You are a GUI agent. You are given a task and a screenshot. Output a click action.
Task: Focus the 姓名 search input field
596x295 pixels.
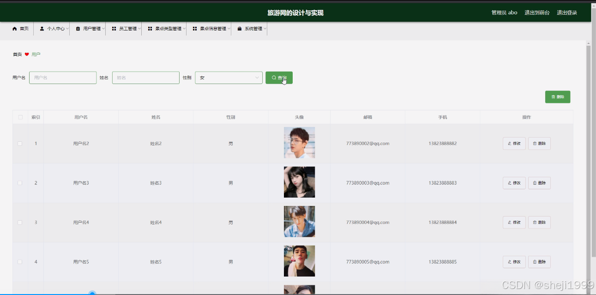click(x=146, y=78)
